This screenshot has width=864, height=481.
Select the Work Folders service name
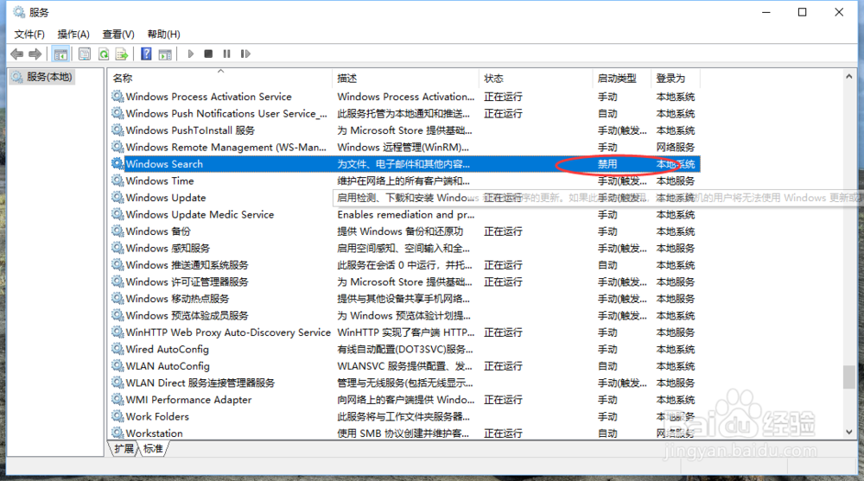coord(157,416)
